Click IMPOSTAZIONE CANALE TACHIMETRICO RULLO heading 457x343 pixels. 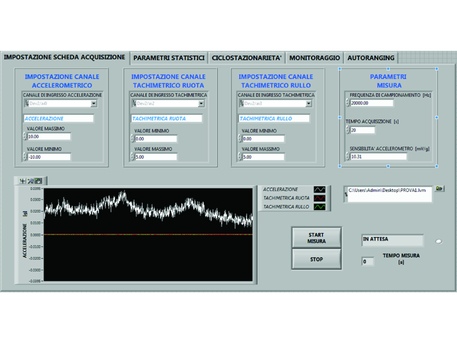click(276, 81)
